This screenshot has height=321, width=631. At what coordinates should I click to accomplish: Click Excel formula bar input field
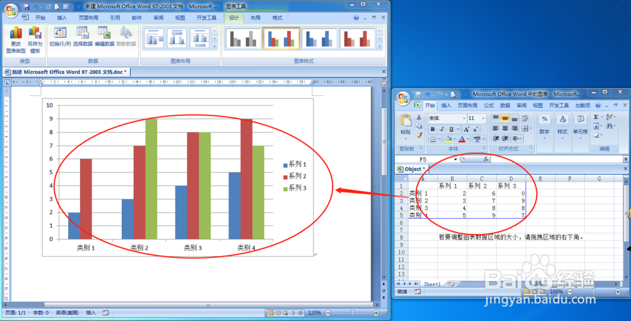point(556,160)
